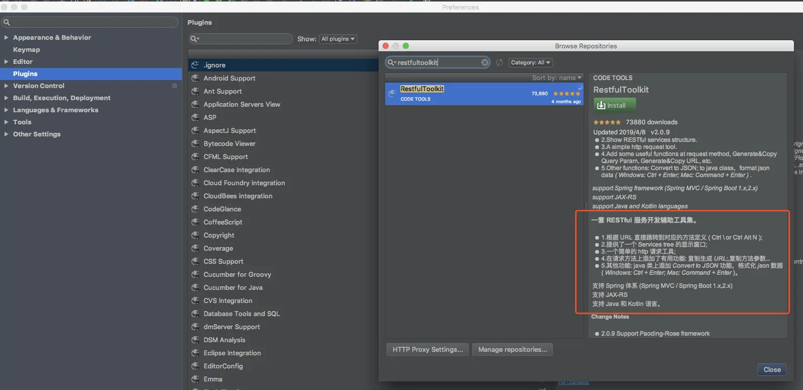Select the DSM Analysis plugin row
The width and height of the screenshot is (803, 390).
point(284,340)
